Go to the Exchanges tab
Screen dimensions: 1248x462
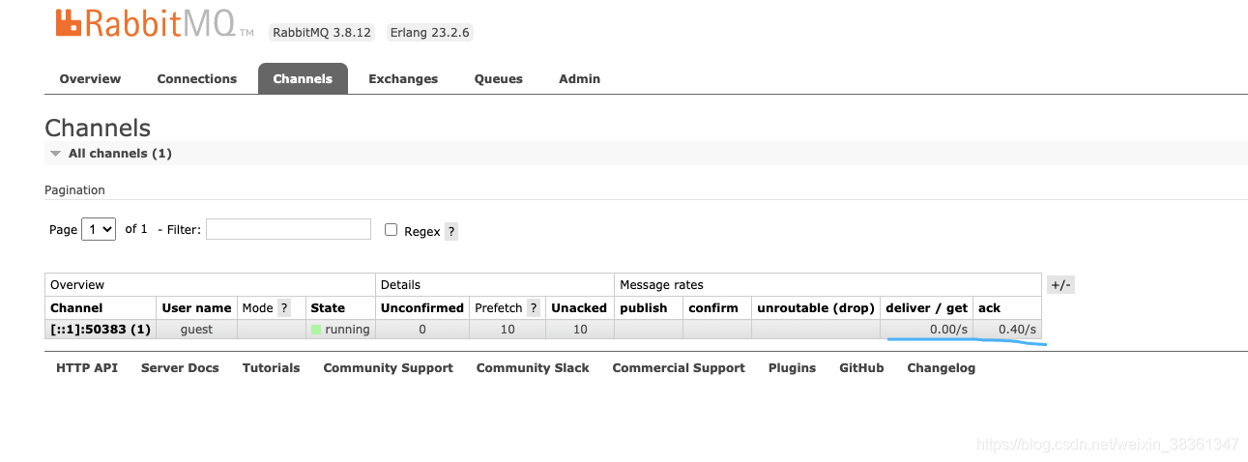click(403, 79)
